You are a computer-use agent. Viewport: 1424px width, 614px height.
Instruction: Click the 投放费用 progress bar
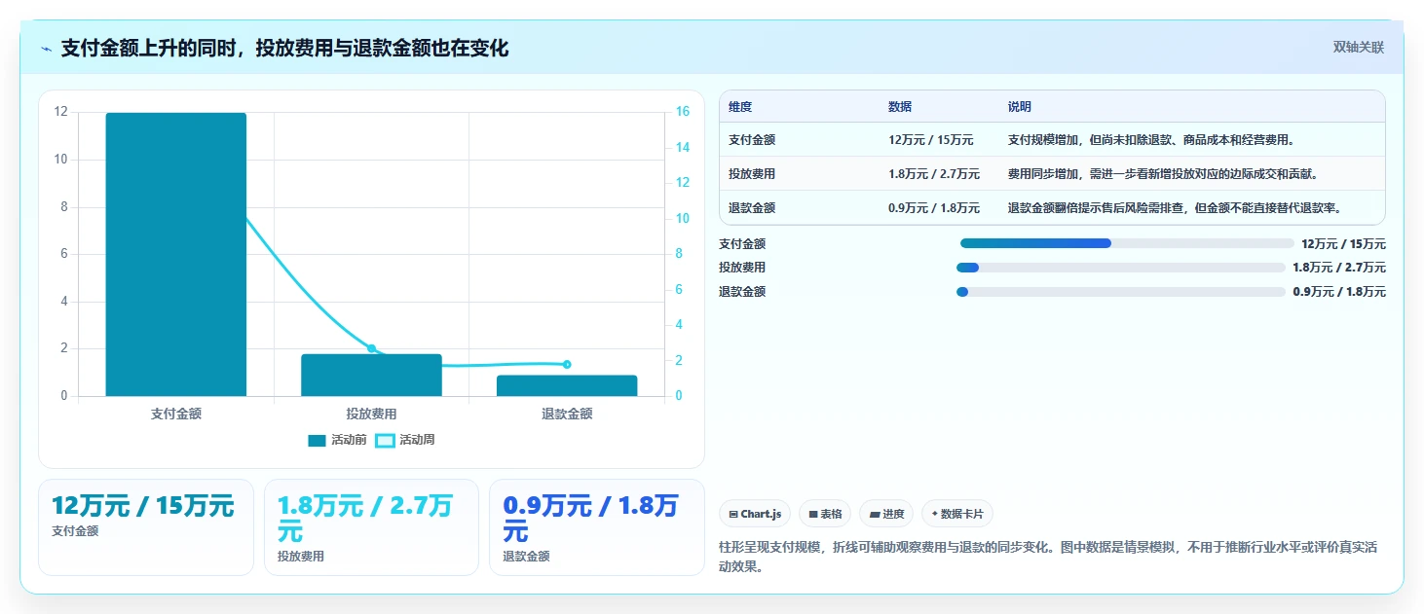tap(1121, 268)
